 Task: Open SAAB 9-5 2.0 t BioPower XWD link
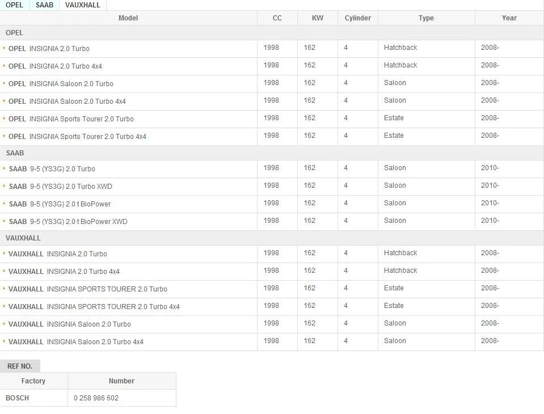coord(68,222)
